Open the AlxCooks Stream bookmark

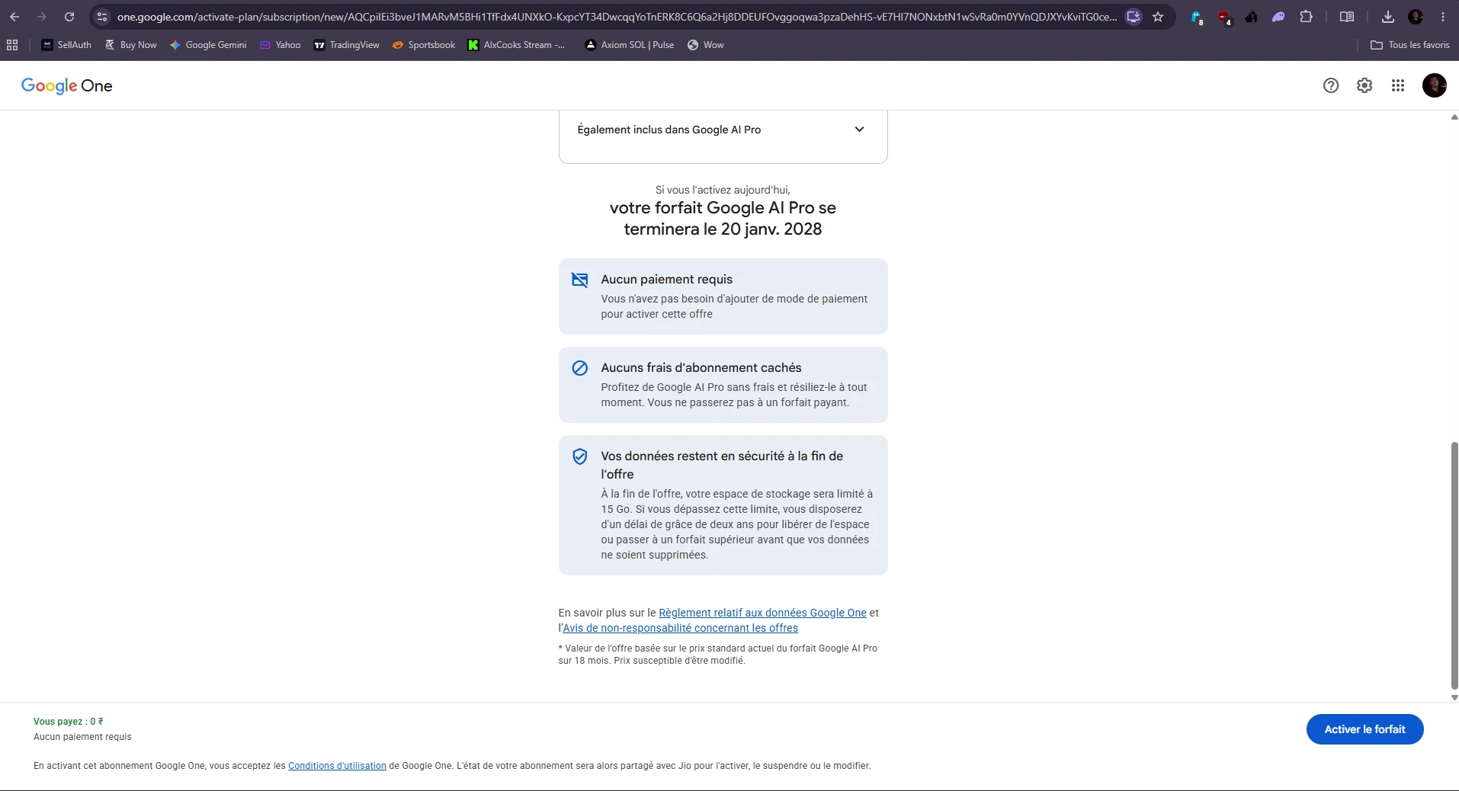517,45
